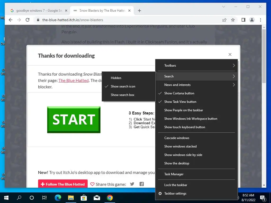Close the goodbye windows 7 tab
The height and width of the screenshot is (203, 271).
[x=66, y=11]
